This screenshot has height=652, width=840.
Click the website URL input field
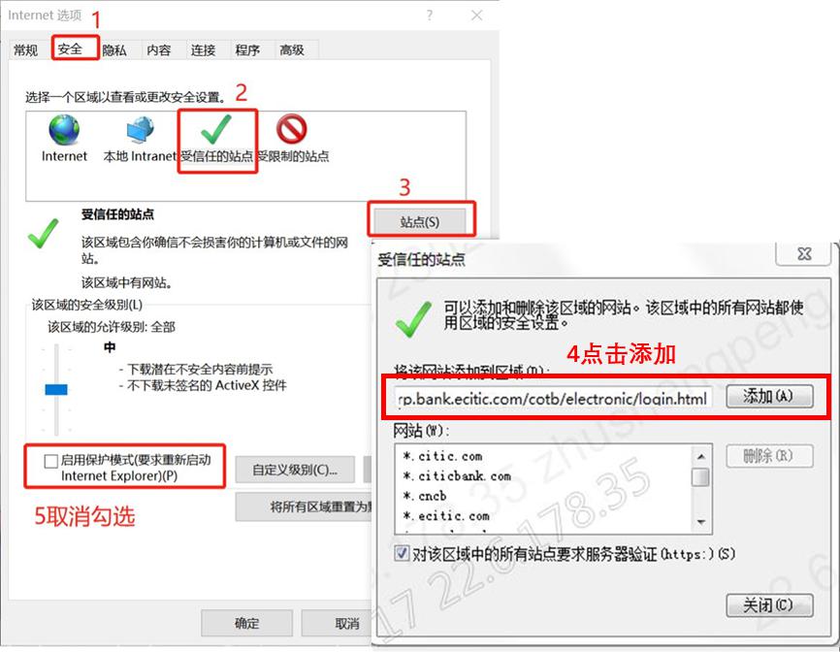[x=554, y=398]
